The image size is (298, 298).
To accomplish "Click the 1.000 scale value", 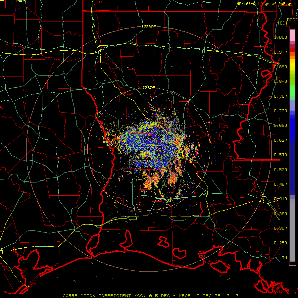I will pos(280,37).
